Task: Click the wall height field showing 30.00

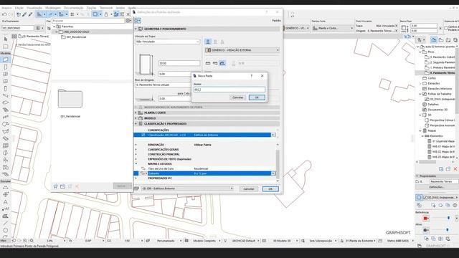Action: 179,63
